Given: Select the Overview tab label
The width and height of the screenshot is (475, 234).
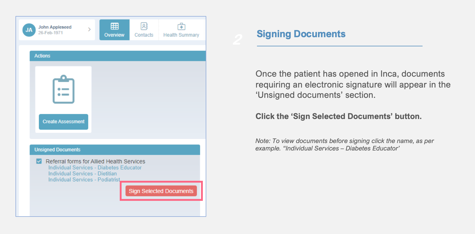Looking at the screenshot, I should pos(114,35).
